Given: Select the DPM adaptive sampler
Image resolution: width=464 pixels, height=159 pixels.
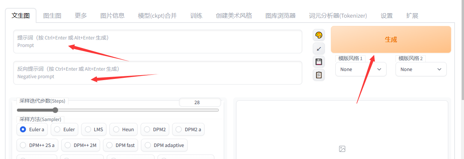Looking at the screenshot, I should pos(164,145).
